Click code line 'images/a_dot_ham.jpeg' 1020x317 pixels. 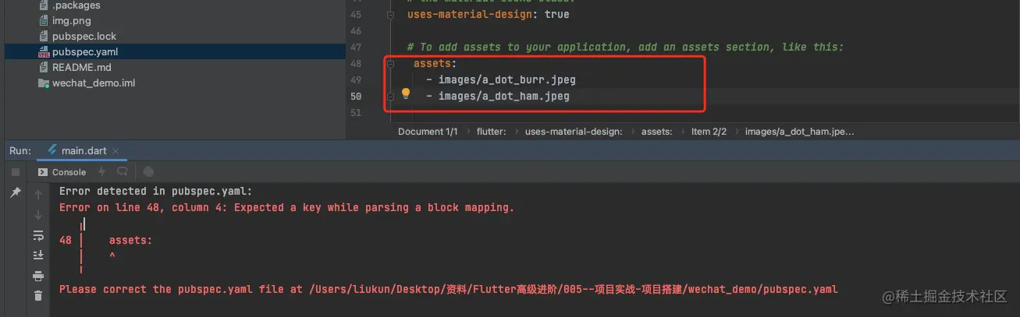[x=504, y=97]
